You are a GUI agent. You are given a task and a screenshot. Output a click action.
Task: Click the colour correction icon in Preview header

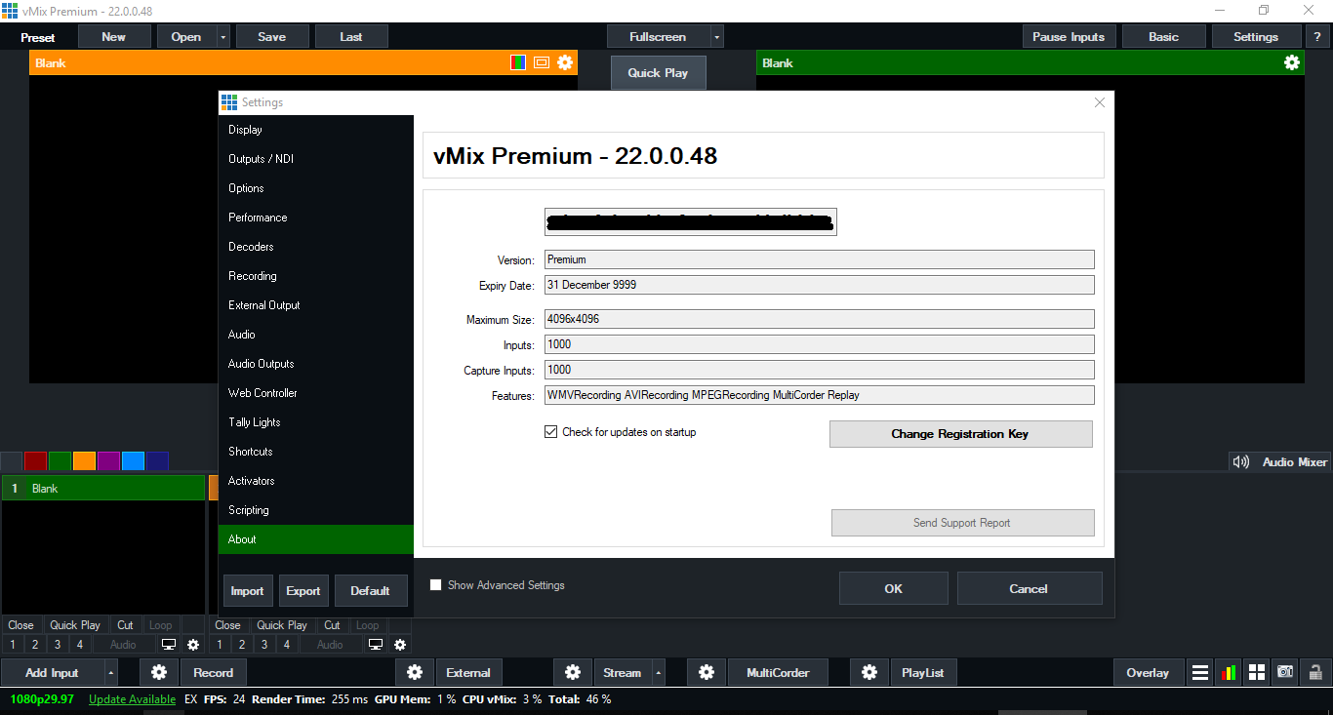pyautogui.click(x=519, y=62)
